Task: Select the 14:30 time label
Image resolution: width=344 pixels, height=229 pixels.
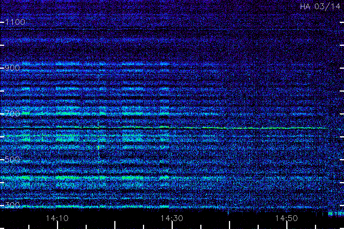Action: (172, 218)
